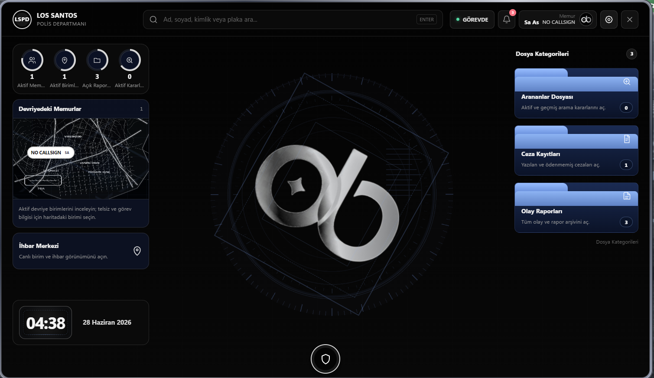This screenshot has height=378, width=654.
Task: Click the Aktif Birimler map pin icon
Action: 65,60
